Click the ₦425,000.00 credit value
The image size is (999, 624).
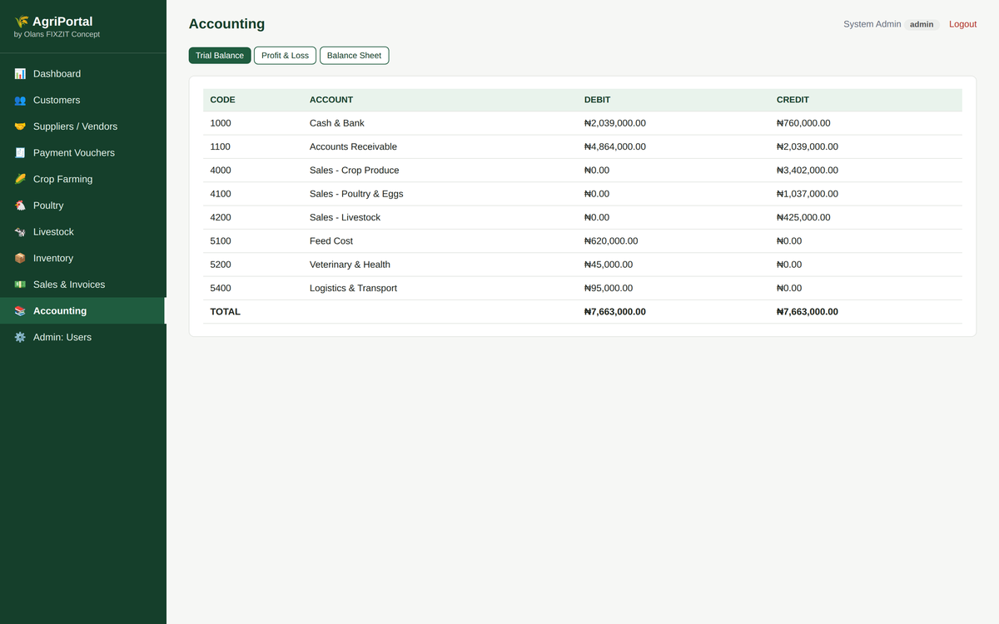click(x=803, y=217)
